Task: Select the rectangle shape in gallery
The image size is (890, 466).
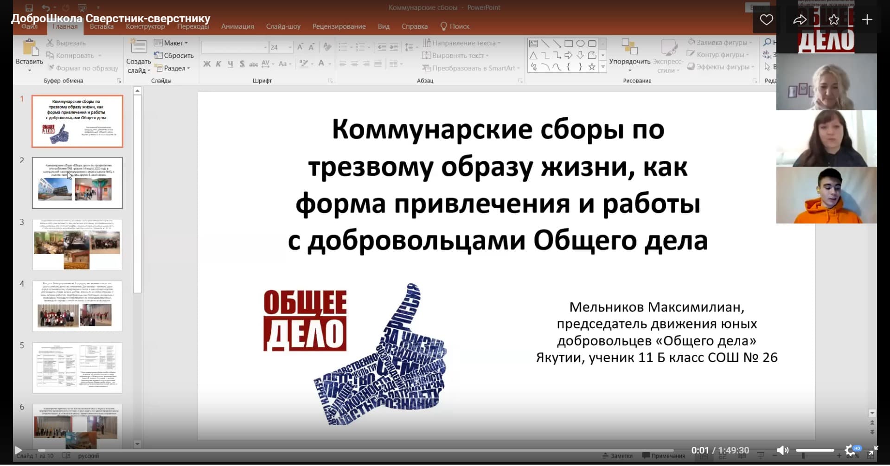Action: point(568,44)
